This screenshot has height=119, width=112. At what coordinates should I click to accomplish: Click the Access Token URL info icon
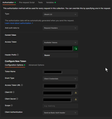tap(22, 85)
